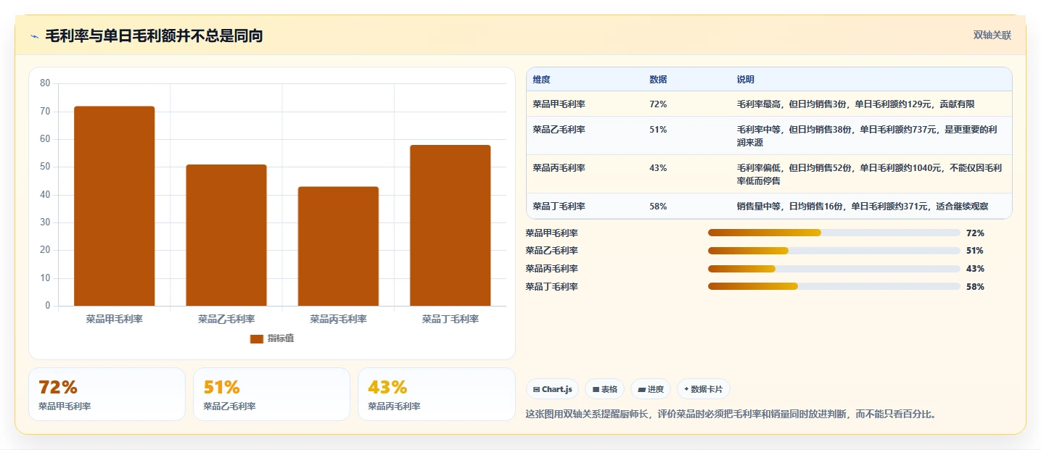1041x450 pixels.
Task: Toggle the 指标值 legend color swatch
Action: pyautogui.click(x=257, y=339)
